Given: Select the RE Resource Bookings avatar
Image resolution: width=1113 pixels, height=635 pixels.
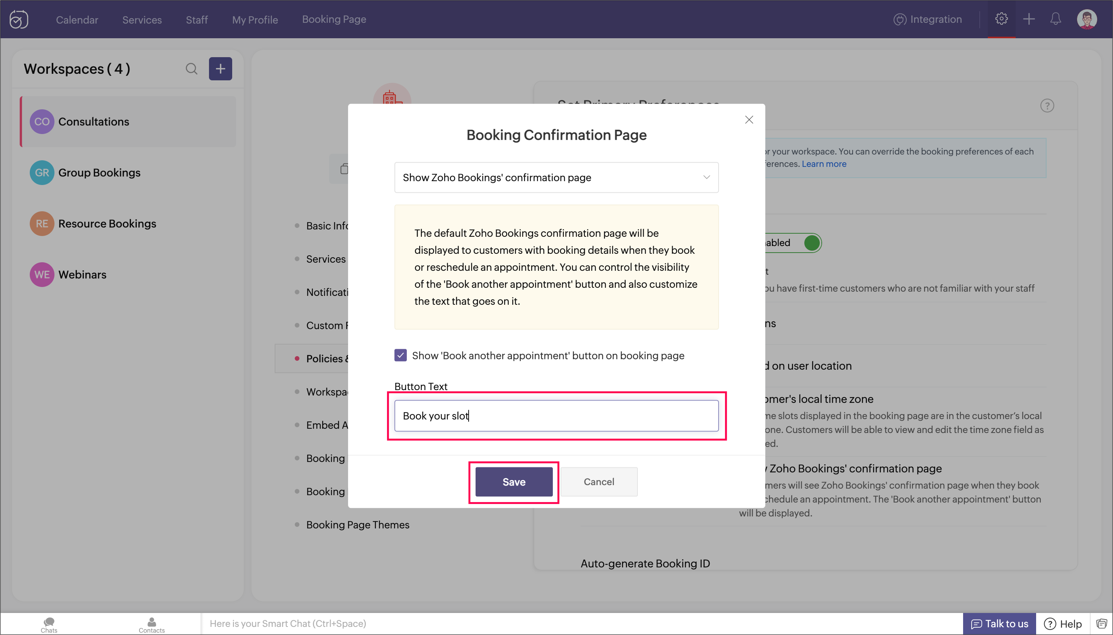Looking at the screenshot, I should tap(42, 224).
